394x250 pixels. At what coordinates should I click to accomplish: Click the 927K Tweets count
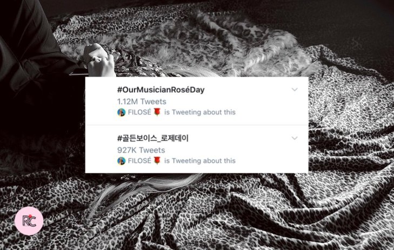point(141,150)
